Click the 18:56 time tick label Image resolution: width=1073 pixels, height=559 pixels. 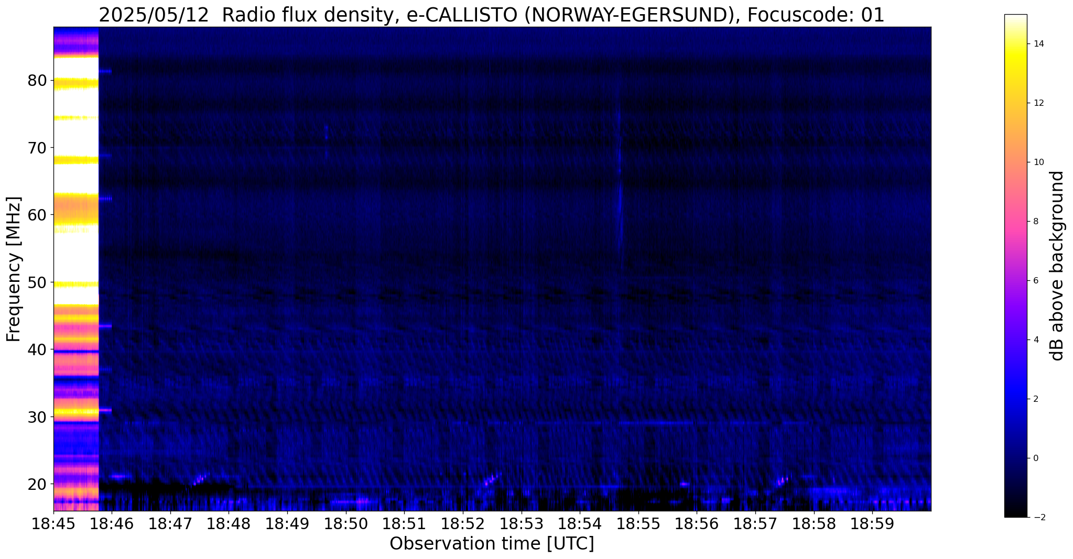point(697,523)
